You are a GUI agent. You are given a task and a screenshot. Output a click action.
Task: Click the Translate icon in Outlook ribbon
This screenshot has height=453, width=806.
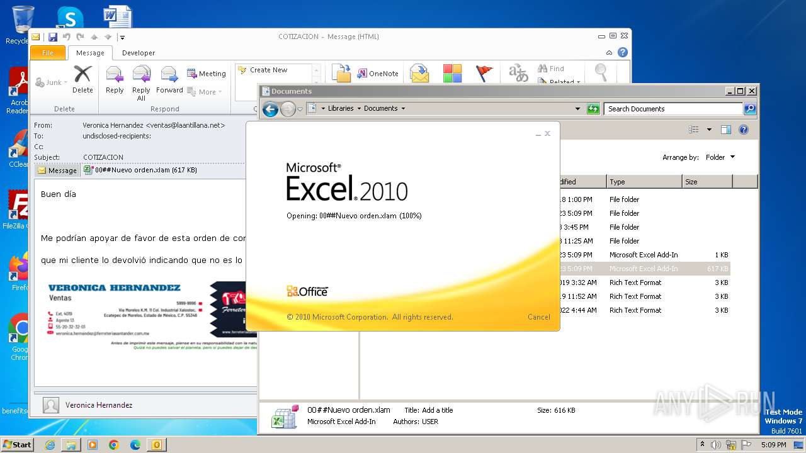518,73
